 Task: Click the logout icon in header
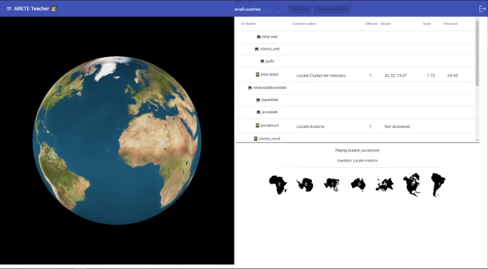(482, 9)
